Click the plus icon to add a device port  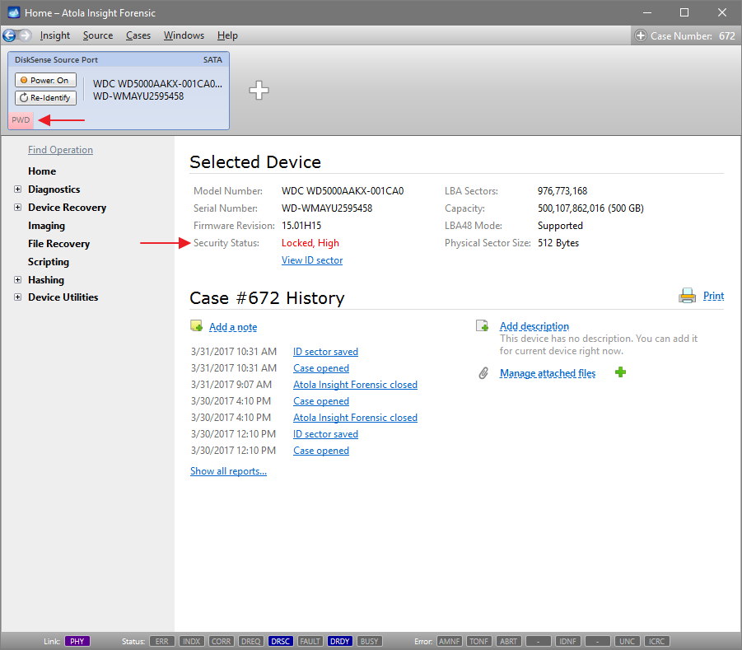[x=259, y=91]
